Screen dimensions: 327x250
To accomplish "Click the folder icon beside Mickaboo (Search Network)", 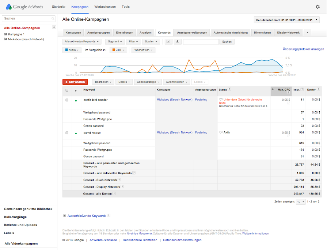I will 5,39.
